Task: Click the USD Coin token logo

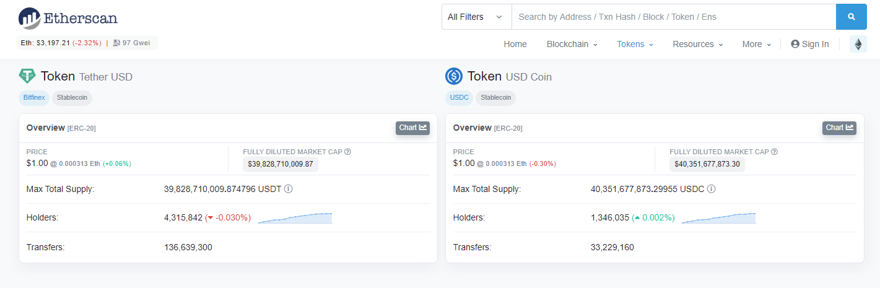Action: 454,76
